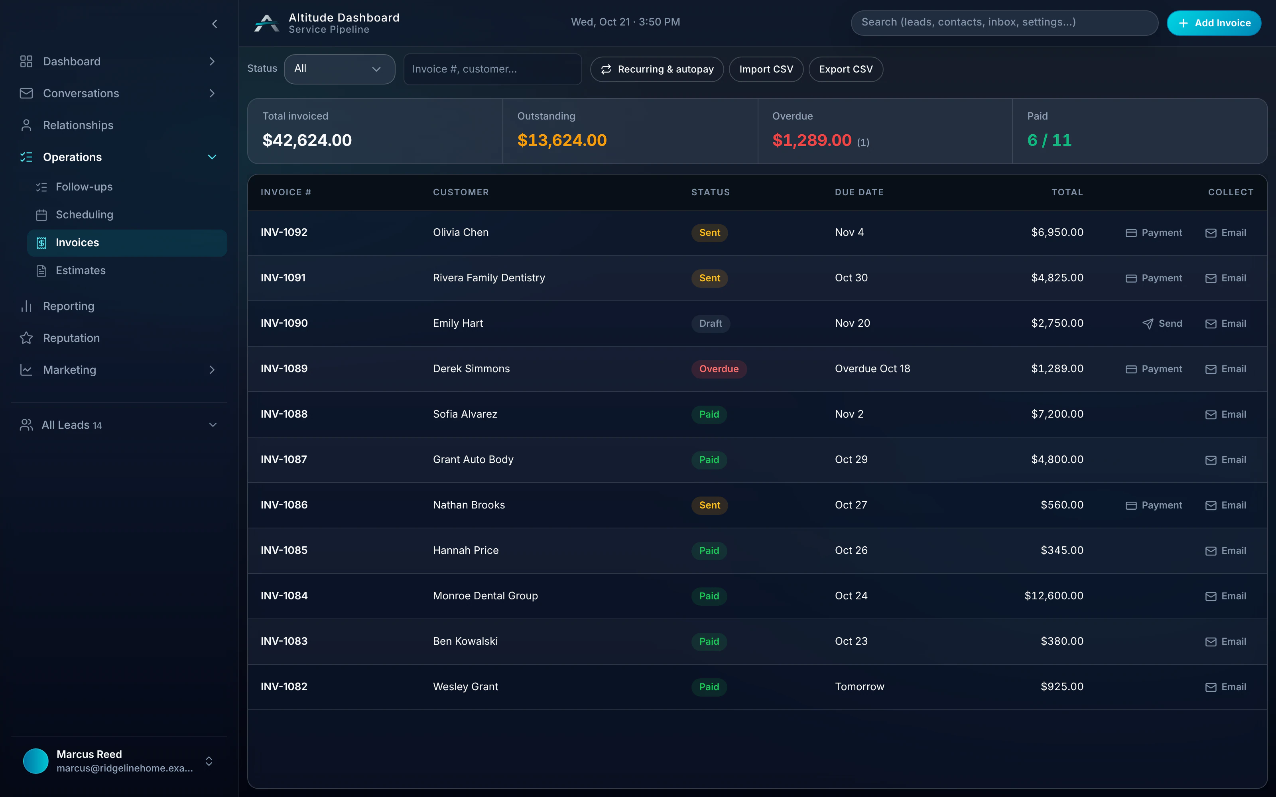Click the Add Invoice button
The width and height of the screenshot is (1276, 797).
click(x=1214, y=23)
